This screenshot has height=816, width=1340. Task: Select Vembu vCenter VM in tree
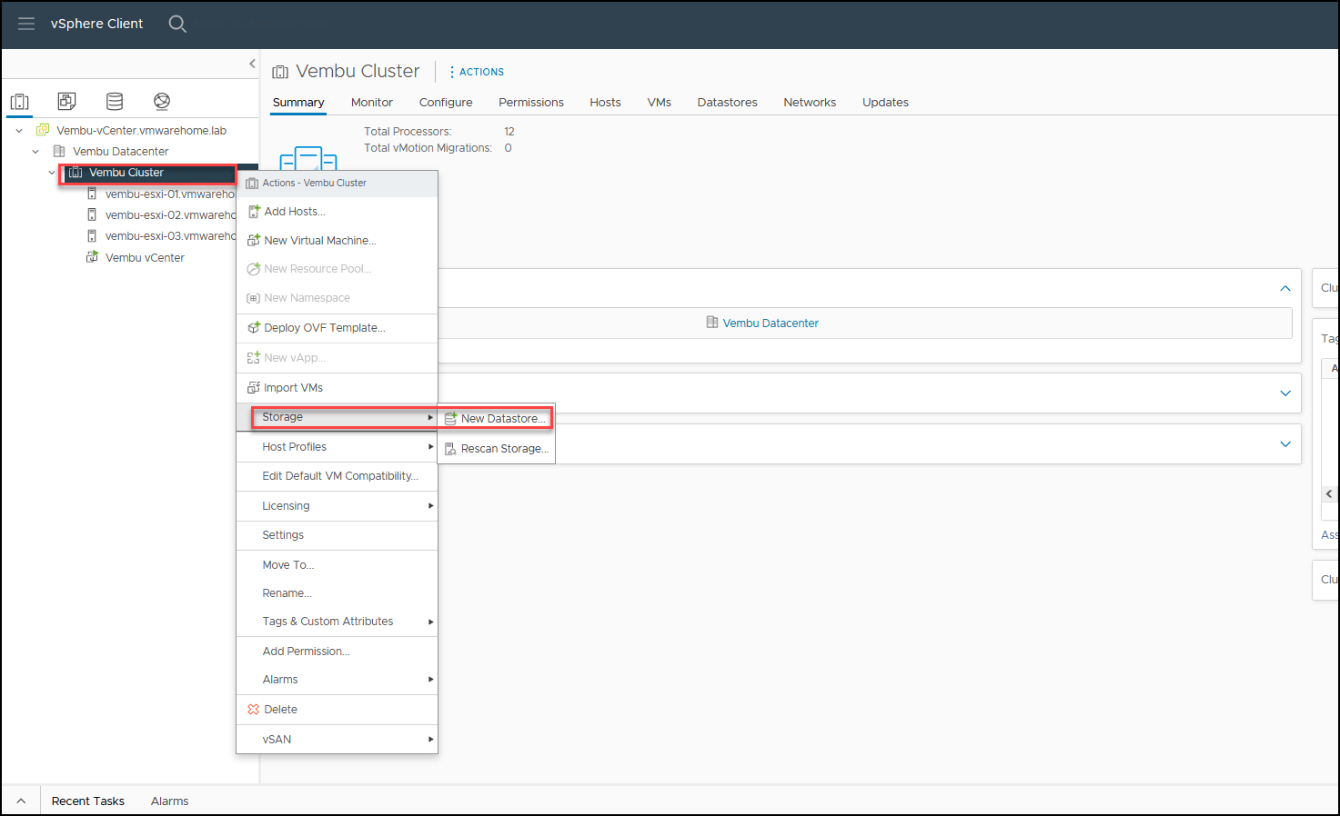(145, 257)
